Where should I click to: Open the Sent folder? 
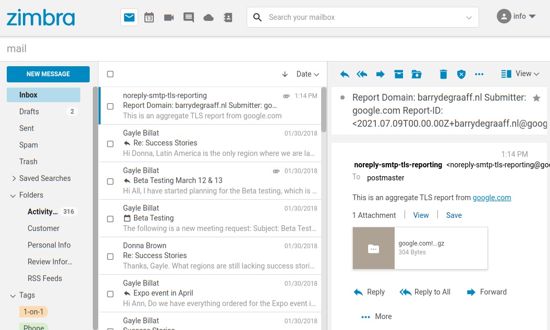click(27, 128)
